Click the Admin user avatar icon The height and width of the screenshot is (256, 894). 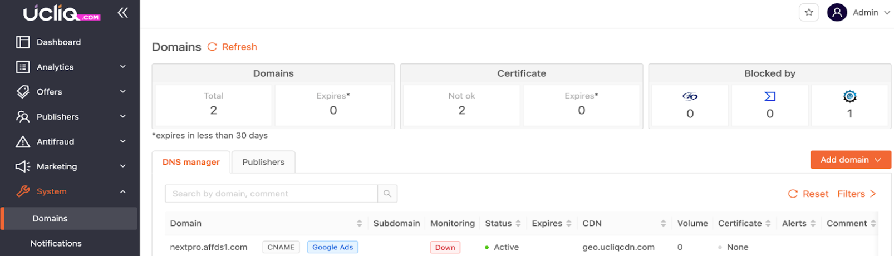coord(837,12)
